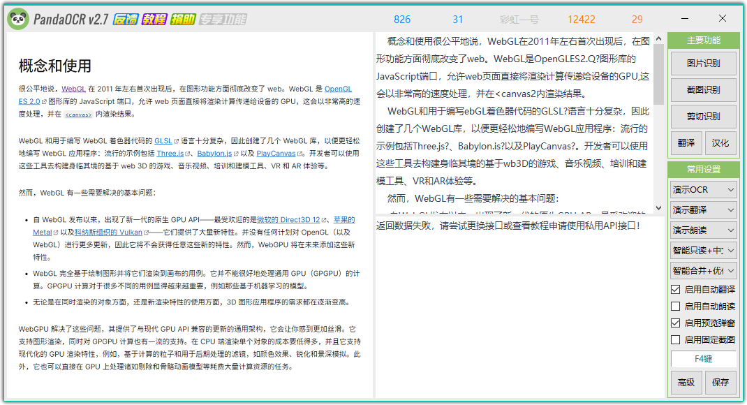
Task: Open the 智能合并+优化 dropdown
Action: coord(703,270)
